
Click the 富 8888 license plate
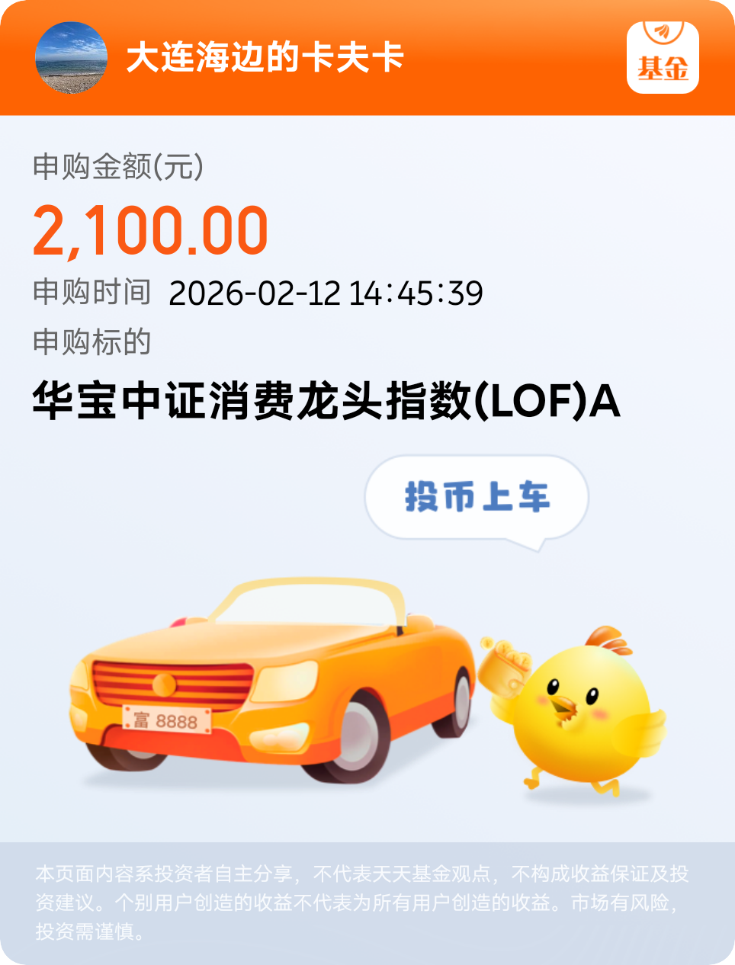167,720
